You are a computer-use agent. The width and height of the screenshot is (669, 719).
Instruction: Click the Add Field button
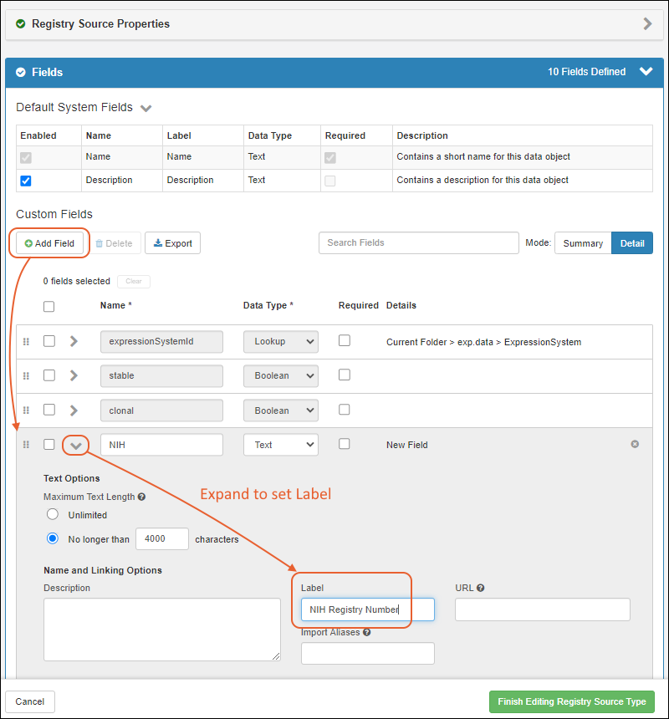49,243
